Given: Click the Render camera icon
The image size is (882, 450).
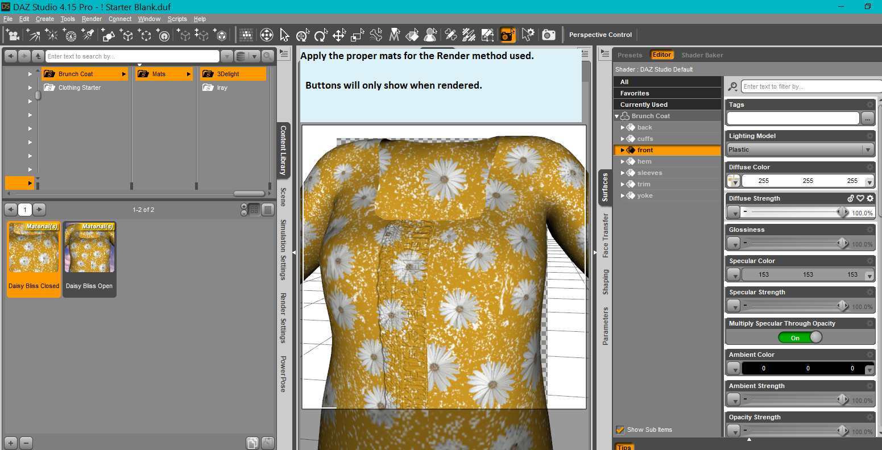Looking at the screenshot, I should click(x=548, y=35).
